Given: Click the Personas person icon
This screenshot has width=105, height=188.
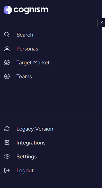Looking at the screenshot, I should point(7,49).
